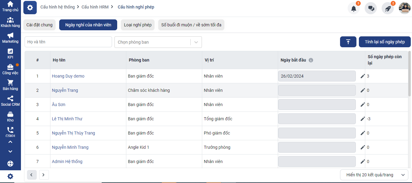Switch to Loại nghỉ phép tab
412x183 pixels.
pos(138,25)
